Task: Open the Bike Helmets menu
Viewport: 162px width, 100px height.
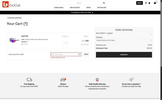Action: (x=75, y=8)
